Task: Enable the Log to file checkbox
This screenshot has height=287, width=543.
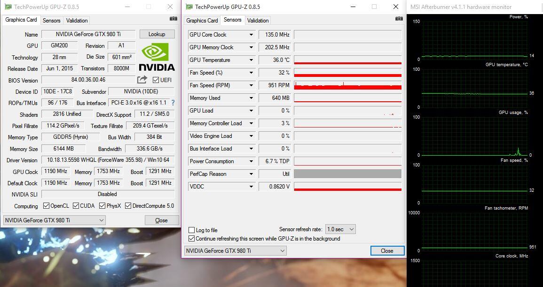Action: tap(191, 230)
